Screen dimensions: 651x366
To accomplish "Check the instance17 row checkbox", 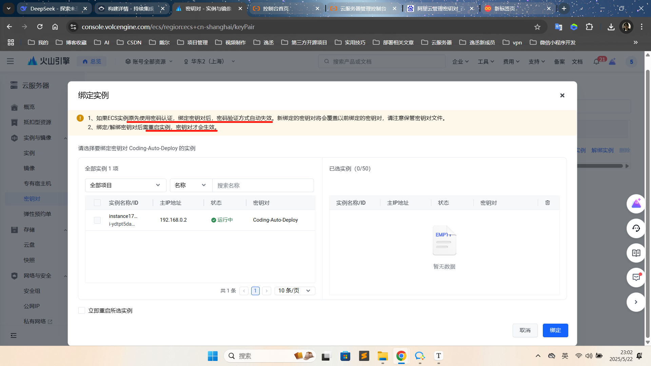I will (97, 220).
